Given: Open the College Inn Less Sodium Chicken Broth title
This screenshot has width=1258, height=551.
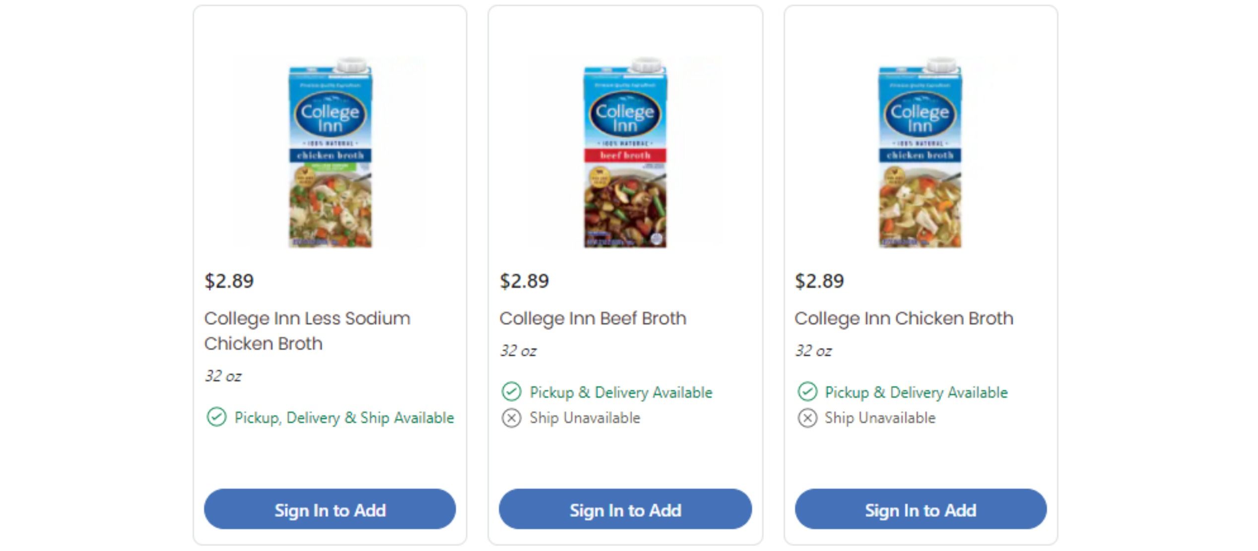Looking at the screenshot, I should (307, 331).
